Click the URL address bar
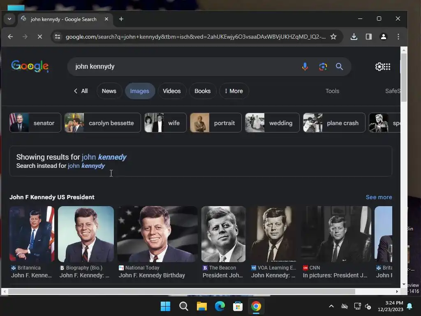421x316 pixels. (x=195, y=37)
